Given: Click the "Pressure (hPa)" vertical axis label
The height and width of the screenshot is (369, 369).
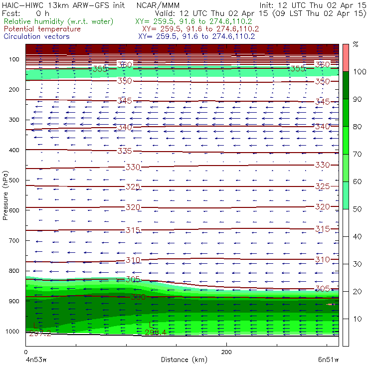Looking at the screenshot, I should (5, 195).
